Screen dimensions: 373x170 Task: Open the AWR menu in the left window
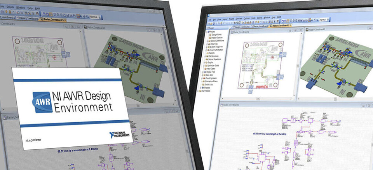pos(37,9)
